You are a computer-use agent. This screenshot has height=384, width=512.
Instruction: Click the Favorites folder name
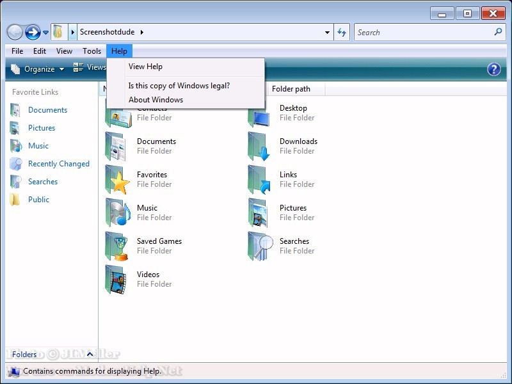tap(152, 175)
